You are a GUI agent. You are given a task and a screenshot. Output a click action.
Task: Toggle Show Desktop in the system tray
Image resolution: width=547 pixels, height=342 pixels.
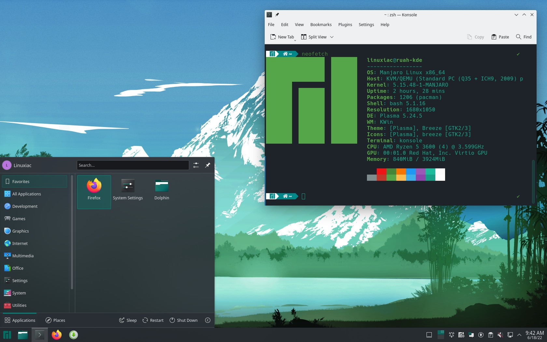coord(428,335)
